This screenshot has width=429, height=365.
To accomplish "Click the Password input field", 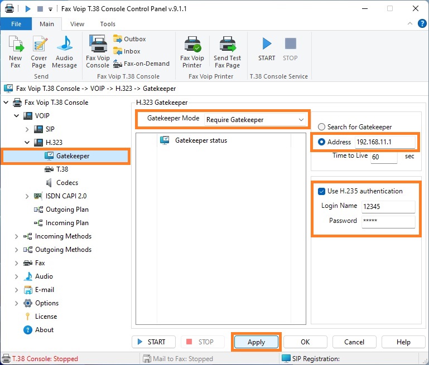I will (388, 222).
